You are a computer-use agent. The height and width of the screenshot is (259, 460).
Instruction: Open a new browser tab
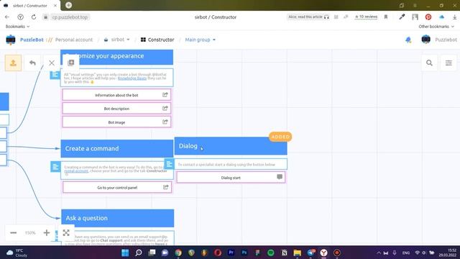click(69, 5)
